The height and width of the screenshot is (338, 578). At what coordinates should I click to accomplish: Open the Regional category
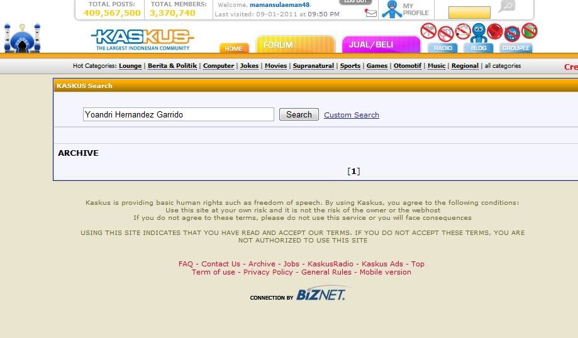(x=465, y=65)
